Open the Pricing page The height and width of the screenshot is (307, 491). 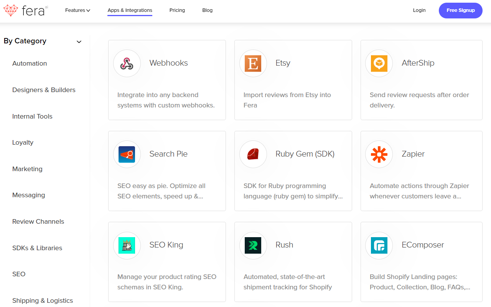pyautogui.click(x=177, y=10)
